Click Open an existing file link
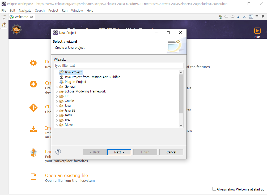The width and height of the screenshot is (267, 195). click(x=66, y=175)
